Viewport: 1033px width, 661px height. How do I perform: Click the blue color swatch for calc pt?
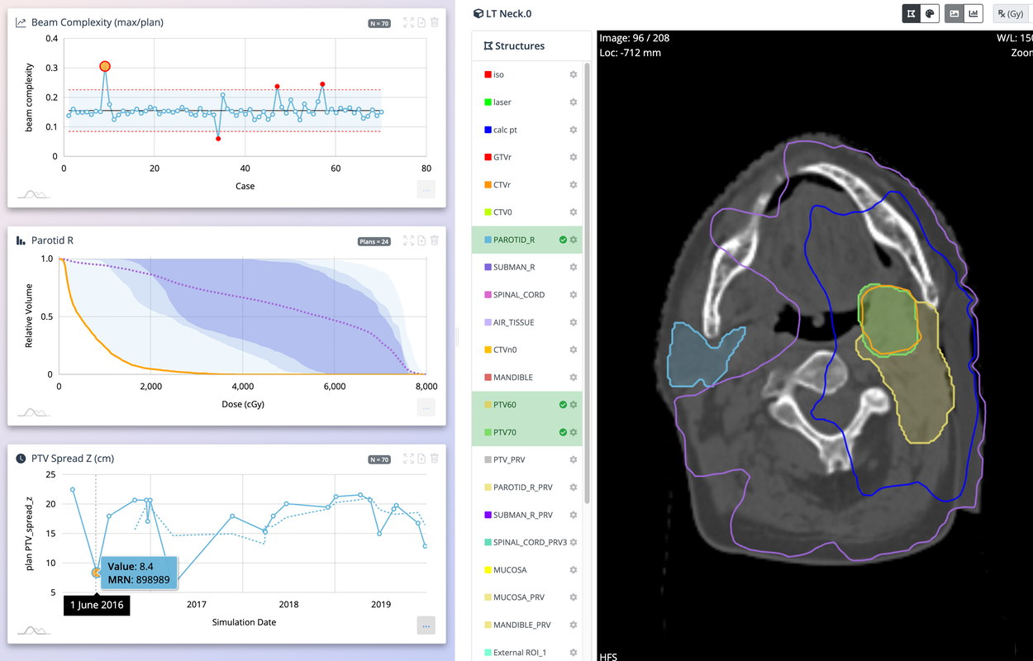[x=488, y=130]
